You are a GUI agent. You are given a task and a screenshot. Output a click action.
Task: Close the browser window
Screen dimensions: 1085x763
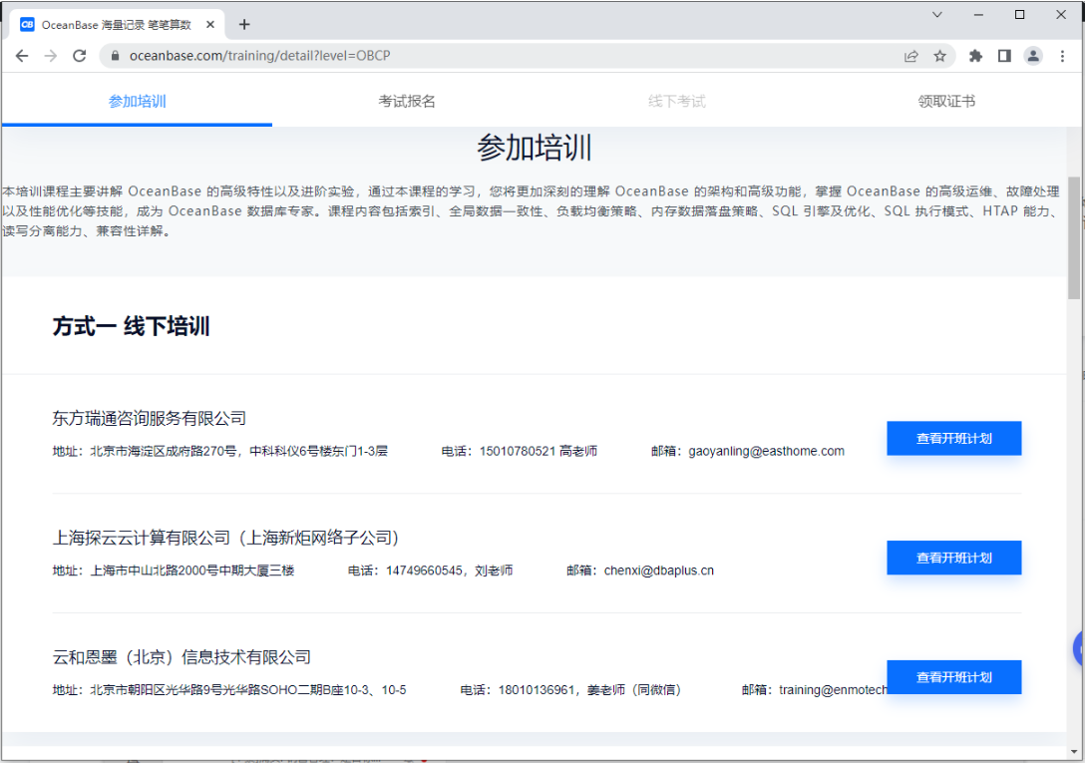(x=1061, y=15)
